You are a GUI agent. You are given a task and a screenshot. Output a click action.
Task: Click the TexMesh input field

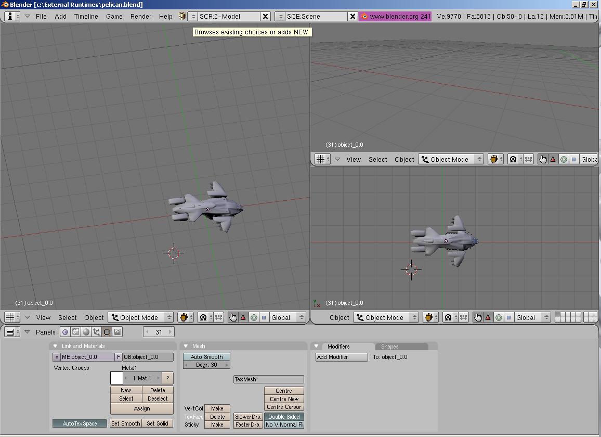pyautogui.click(x=268, y=379)
